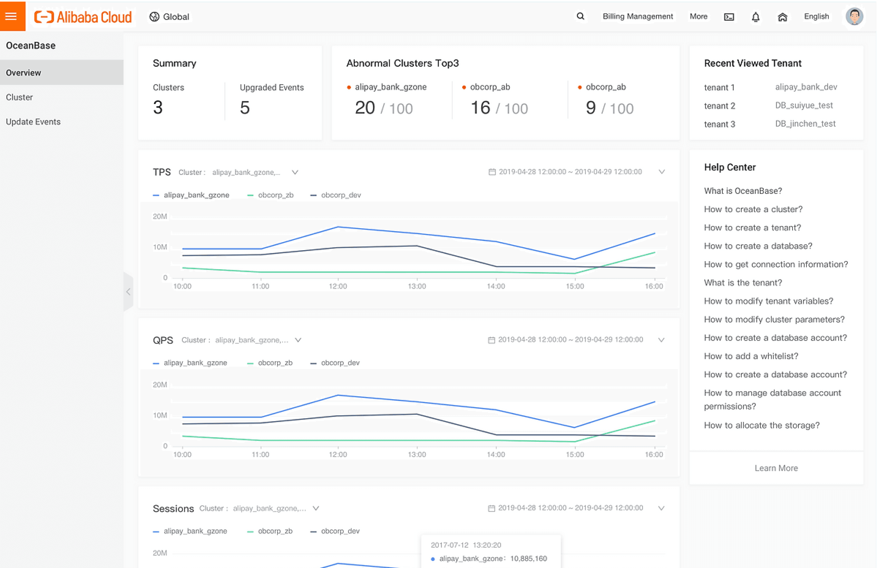Viewport: 878px width, 568px height.
Task: Toggle alipay_bank_gzone series in TPS legend
Action: point(196,195)
